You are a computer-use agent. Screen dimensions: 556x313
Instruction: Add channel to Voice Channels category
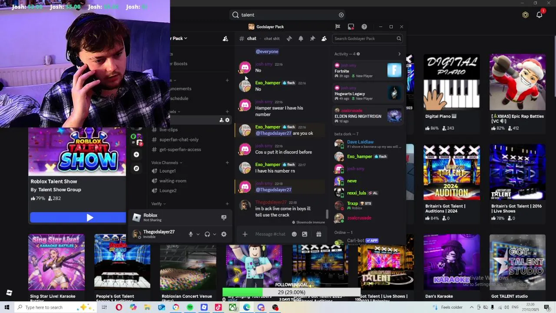(x=227, y=163)
